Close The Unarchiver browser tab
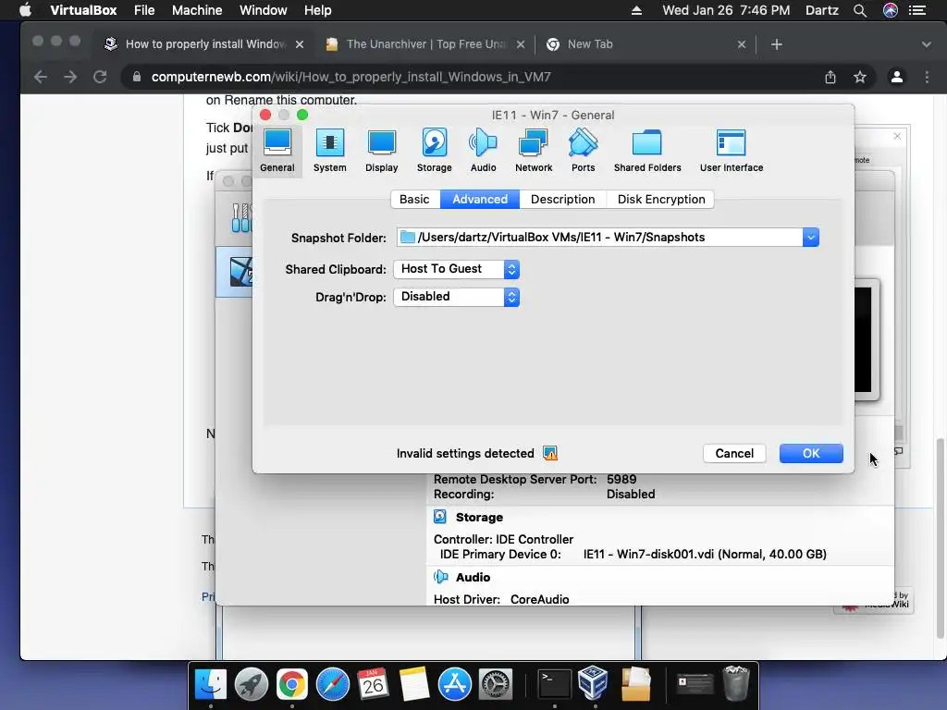 pos(521,44)
